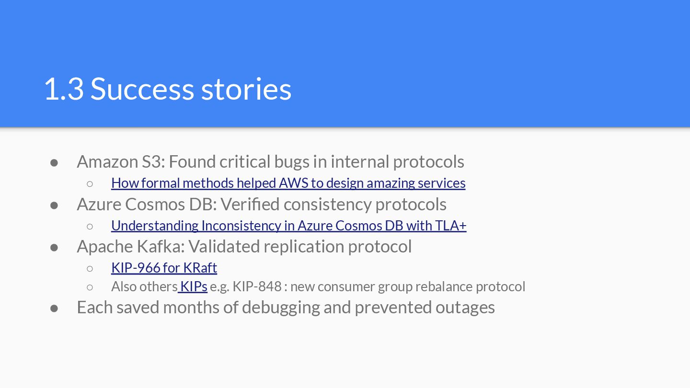Viewport: 690px width, 388px height.
Task: Click the Amazon S3 critical bugs text
Action: [x=270, y=161]
